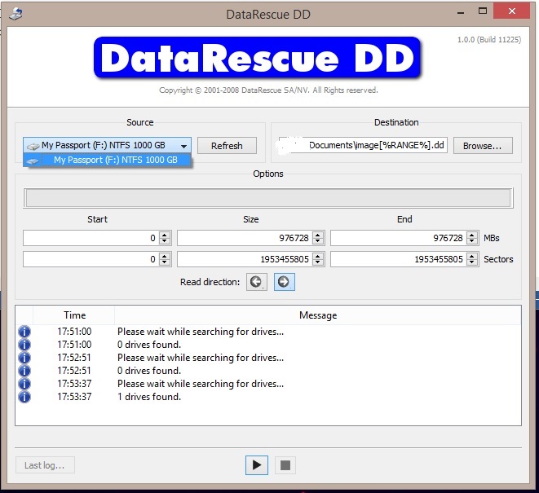539x493 pixels.
Task: Click info icon of first 17:51:00 log row
Action: (x=24, y=332)
